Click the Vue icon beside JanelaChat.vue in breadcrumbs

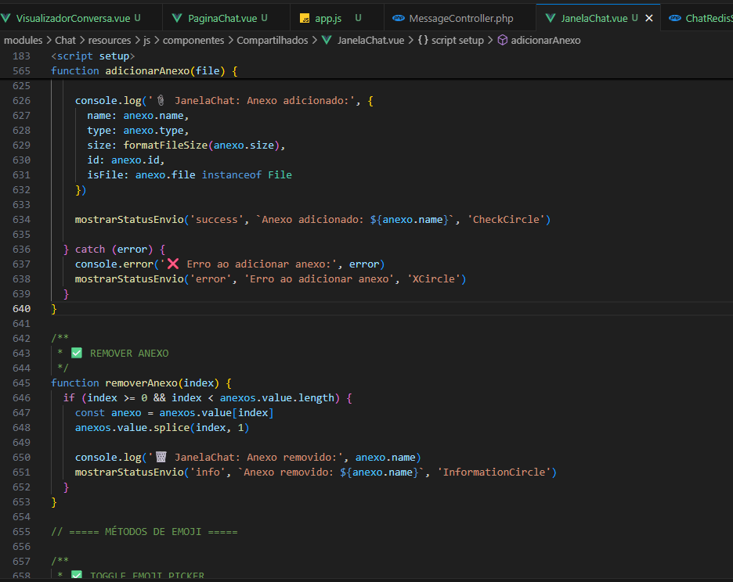[327, 40]
